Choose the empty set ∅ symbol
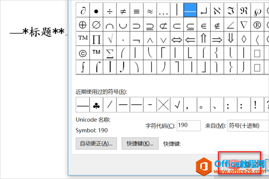Viewport: 269px width, 179px height. 96,24
